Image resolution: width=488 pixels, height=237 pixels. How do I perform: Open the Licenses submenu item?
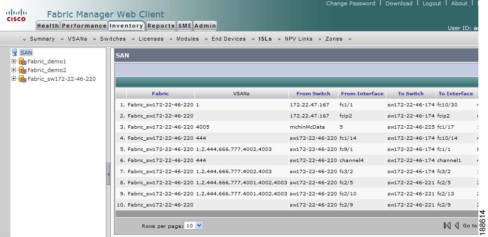[151, 39]
